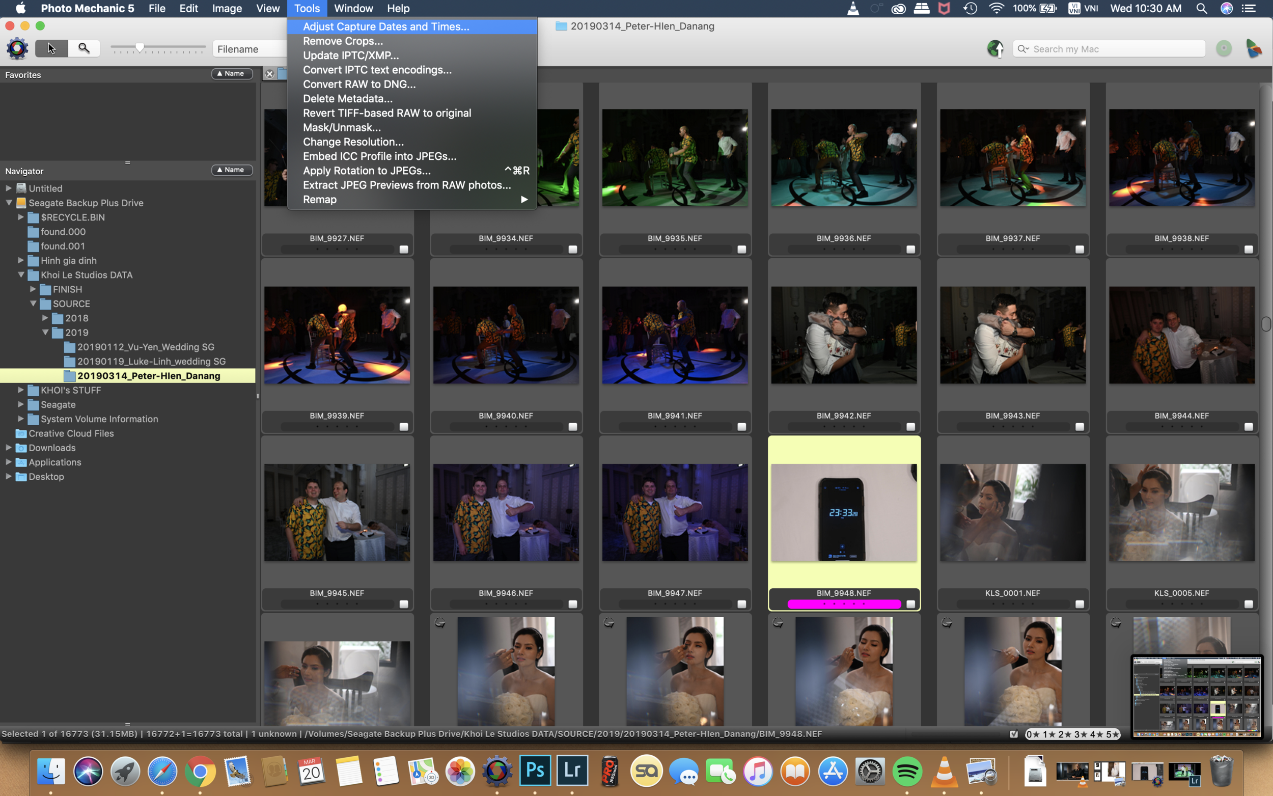Tick the checkbox for BIM_9938.NEF
Image resolution: width=1273 pixels, height=796 pixels.
pyautogui.click(x=1248, y=250)
